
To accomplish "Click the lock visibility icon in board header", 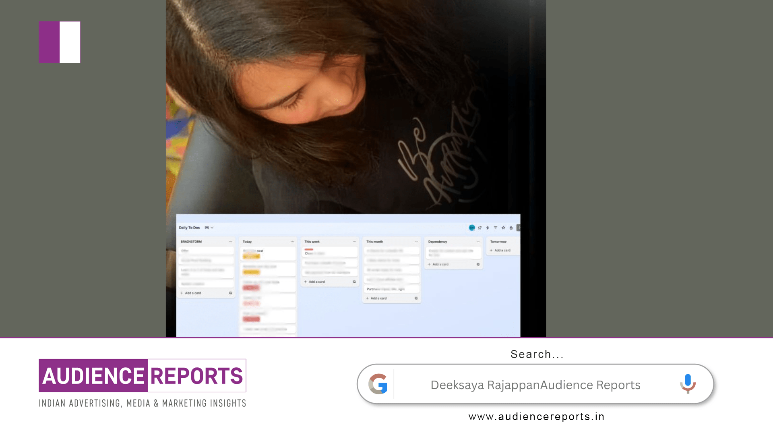I will pyautogui.click(x=511, y=228).
